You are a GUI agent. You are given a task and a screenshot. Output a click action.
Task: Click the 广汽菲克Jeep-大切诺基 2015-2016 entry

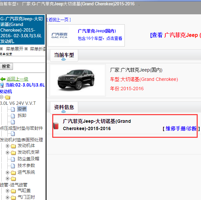click(97, 125)
